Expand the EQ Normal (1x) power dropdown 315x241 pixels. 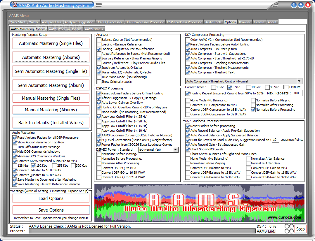pyautogui.click(x=175, y=150)
